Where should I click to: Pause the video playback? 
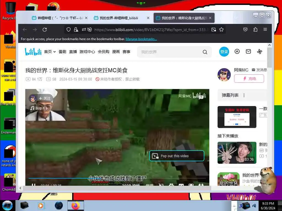point(33,185)
